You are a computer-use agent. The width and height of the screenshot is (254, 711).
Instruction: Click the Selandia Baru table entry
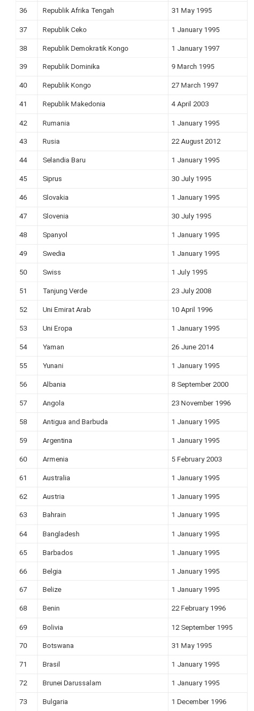102,160
